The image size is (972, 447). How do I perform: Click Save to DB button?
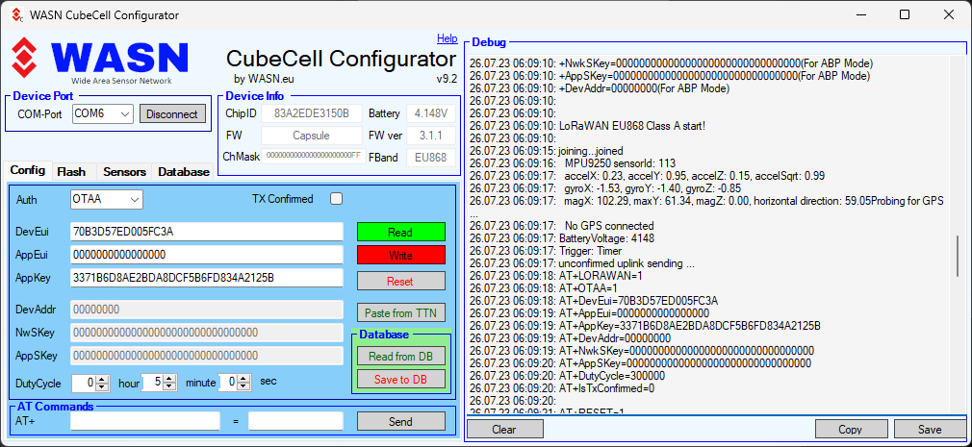pyautogui.click(x=400, y=379)
